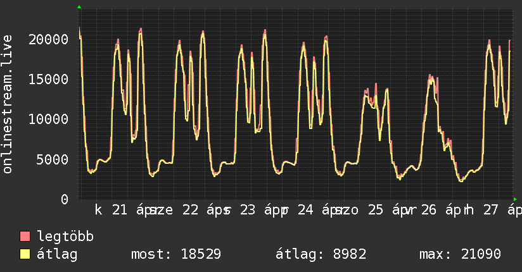Click the 'max: 21090' value

pos(460,254)
